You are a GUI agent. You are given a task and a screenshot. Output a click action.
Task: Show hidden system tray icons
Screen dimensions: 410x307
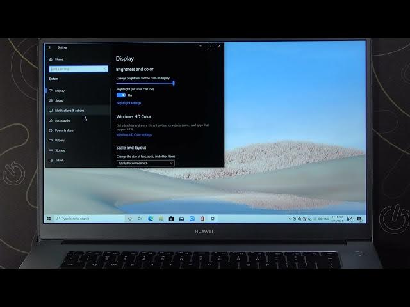[x=289, y=219]
